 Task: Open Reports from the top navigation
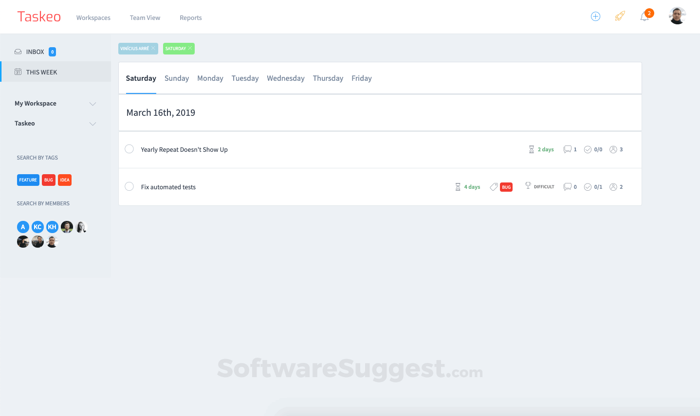190,18
